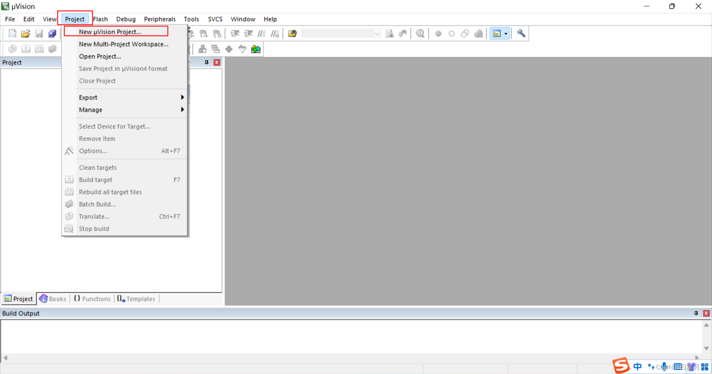The width and height of the screenshot is (712, 374).
Task: Open the Manage Multi-Project Workspace icon
Action: [215, 49]
